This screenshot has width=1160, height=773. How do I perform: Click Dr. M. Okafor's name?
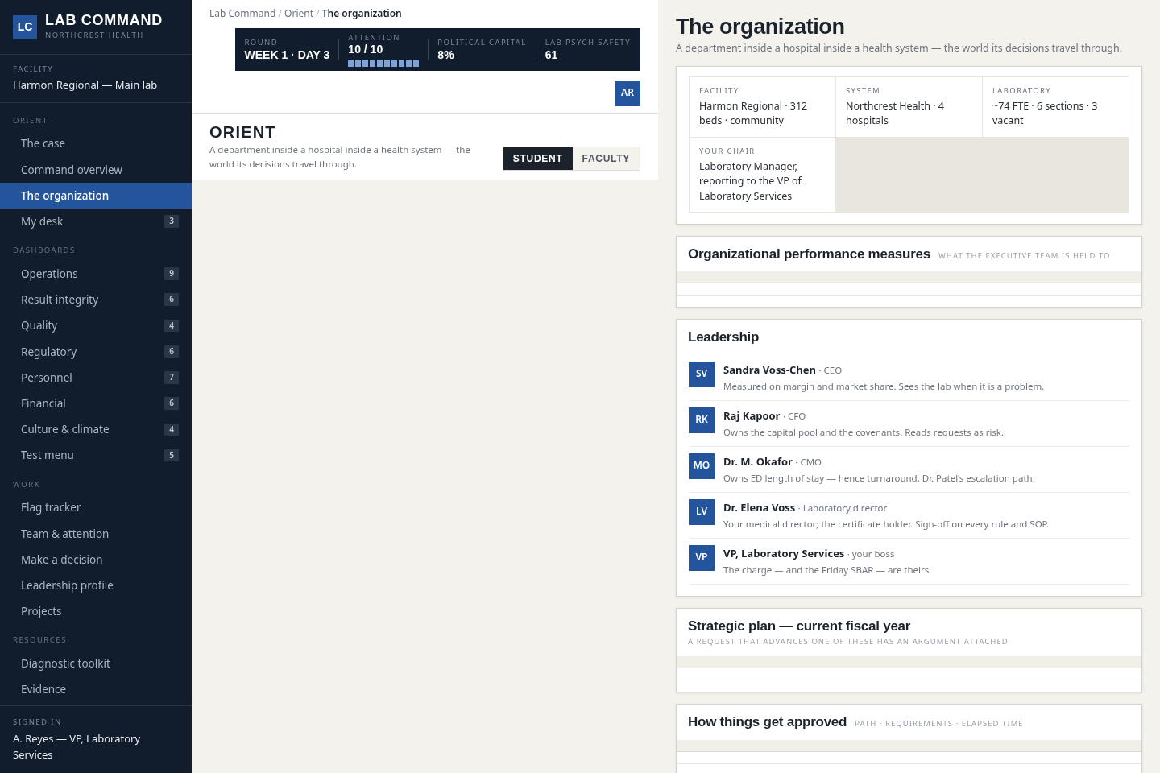758,462
